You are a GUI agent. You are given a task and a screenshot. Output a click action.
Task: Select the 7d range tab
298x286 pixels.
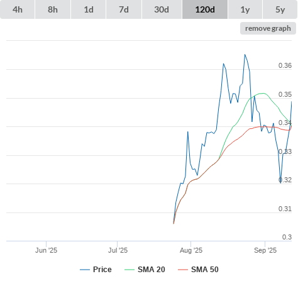pos(124,9)
